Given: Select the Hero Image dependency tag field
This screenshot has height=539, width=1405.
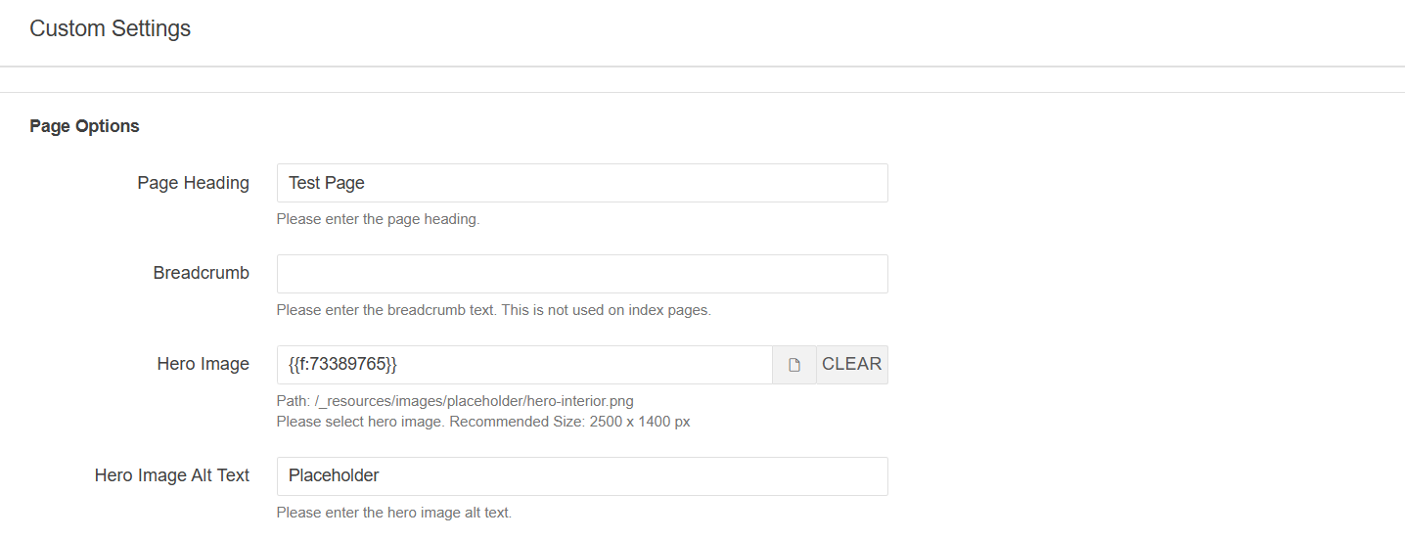Looking at the screenshot, I should (524, 365).
